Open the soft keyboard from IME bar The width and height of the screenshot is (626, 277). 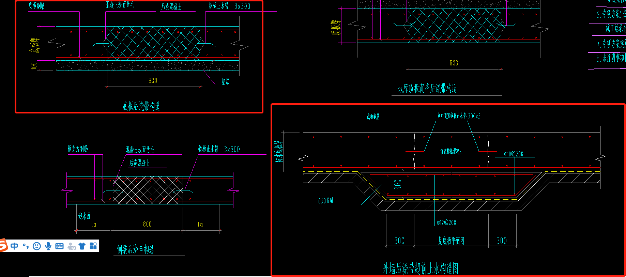tap(59, 246)
